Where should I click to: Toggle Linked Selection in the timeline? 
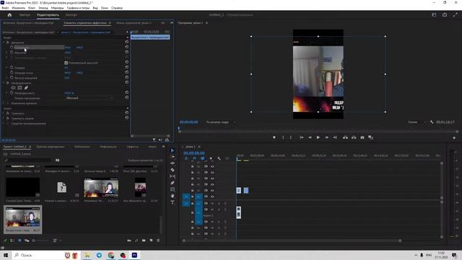click(x=202, y=159)
